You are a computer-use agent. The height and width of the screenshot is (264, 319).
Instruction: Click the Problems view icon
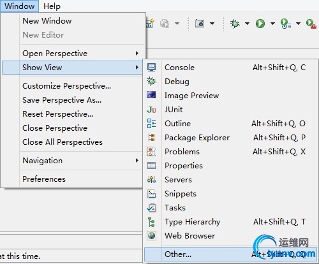[151, 152]
